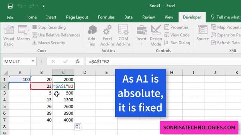The height and width of the screenshot is (135, 241).
Task: Select column B header
Action: tap(41, 72)
